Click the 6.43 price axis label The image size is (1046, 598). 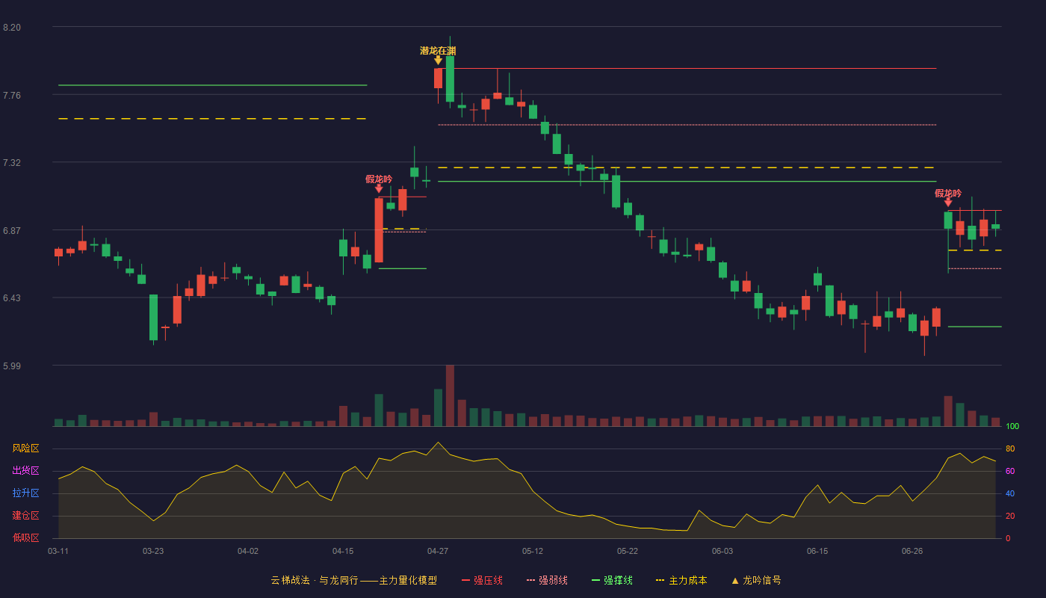(12, 298)
